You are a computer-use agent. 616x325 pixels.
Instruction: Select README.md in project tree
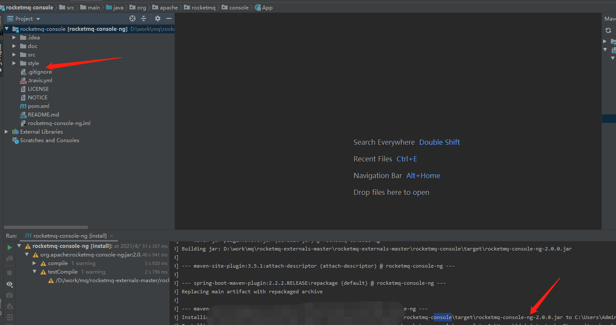point(43,115)
